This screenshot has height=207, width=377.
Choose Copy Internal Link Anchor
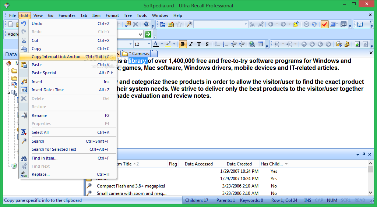point(68,57)
